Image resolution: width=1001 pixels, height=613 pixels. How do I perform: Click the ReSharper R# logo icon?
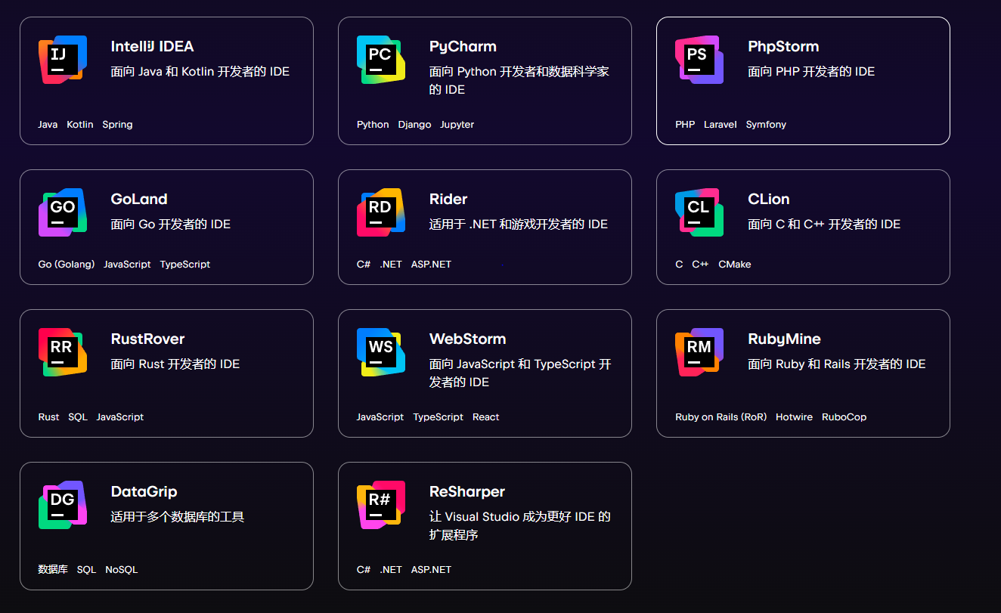381,505
